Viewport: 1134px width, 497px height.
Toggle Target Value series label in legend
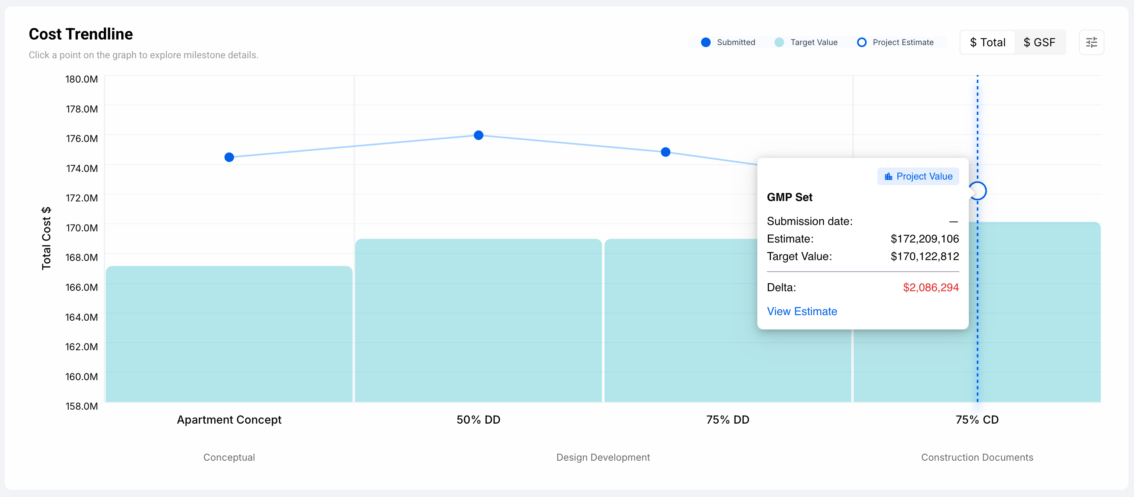(x=814, y=42)
